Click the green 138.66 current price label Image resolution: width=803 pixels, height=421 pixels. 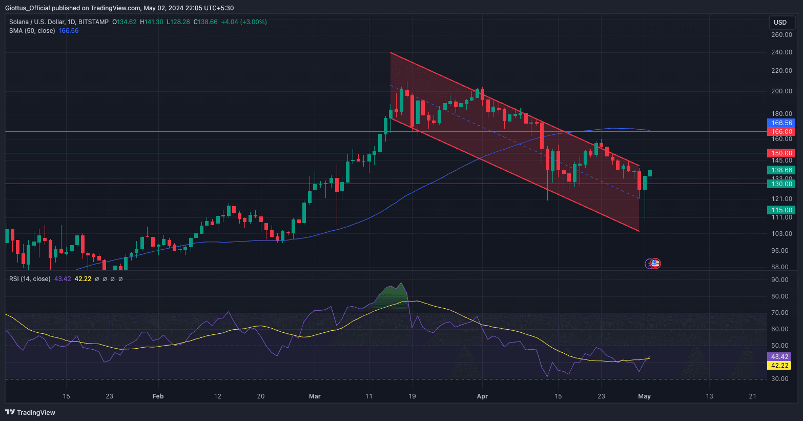781,170
